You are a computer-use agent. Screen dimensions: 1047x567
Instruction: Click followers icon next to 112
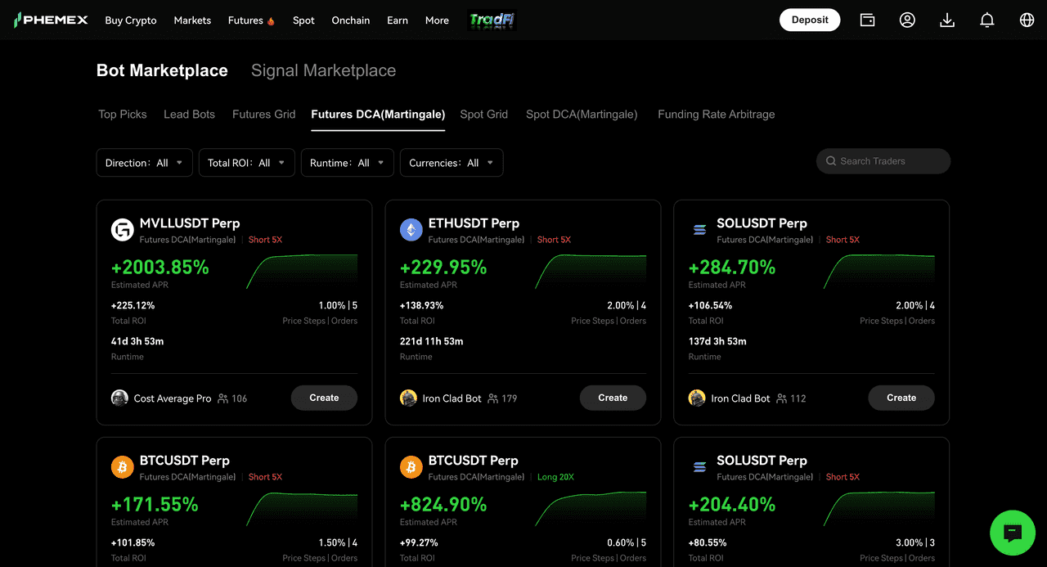[781, 398]
